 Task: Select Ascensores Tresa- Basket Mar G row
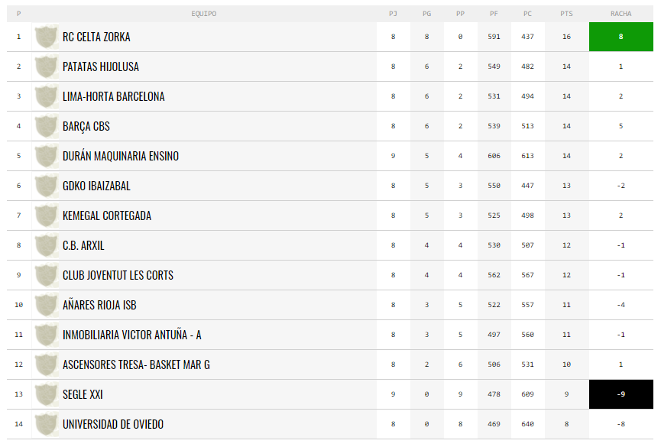tap(330, 364)
